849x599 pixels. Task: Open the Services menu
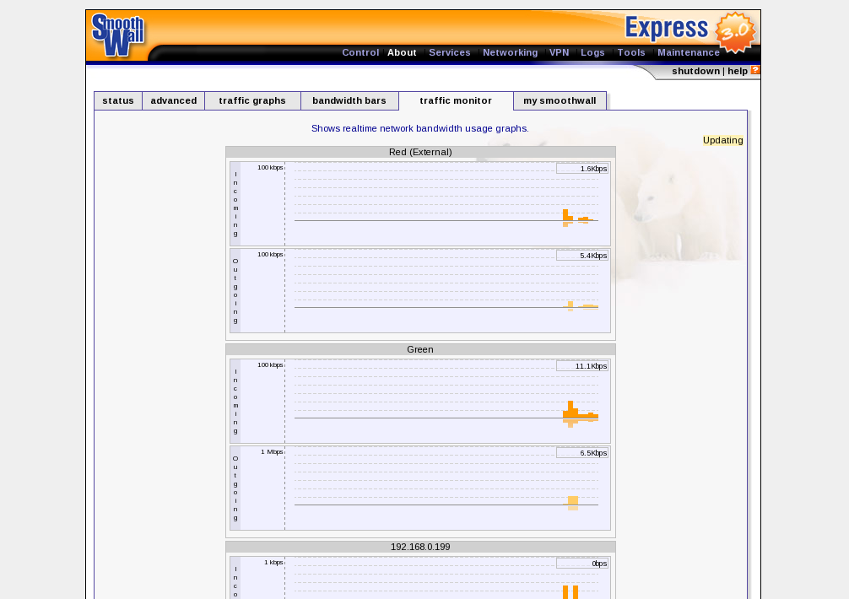pyautogui.click(x=450, y=52)
